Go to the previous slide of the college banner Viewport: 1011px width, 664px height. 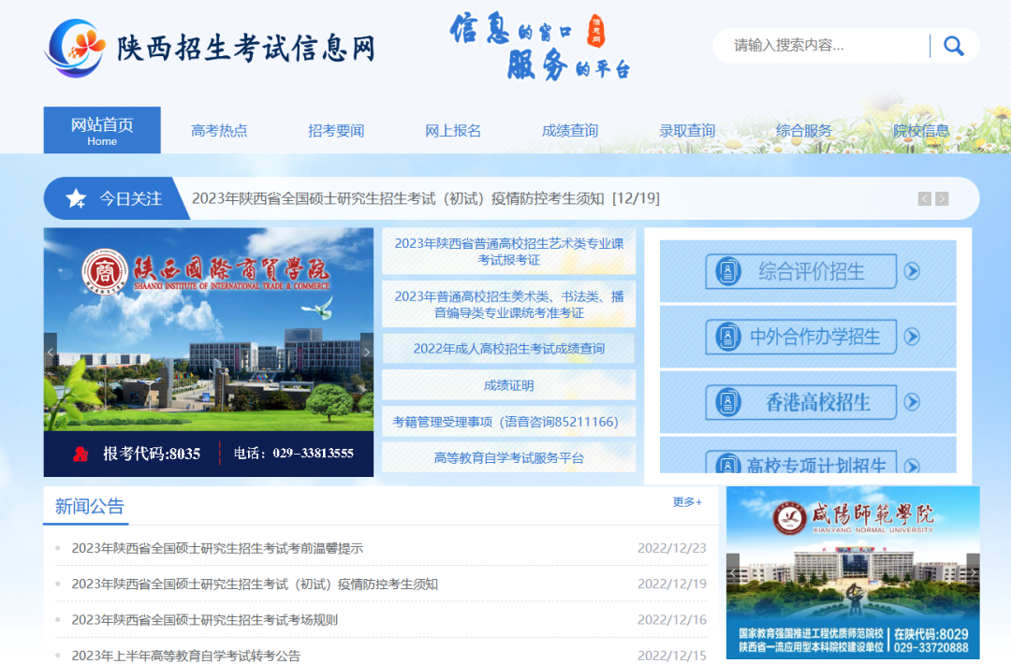tap(51, 352)
